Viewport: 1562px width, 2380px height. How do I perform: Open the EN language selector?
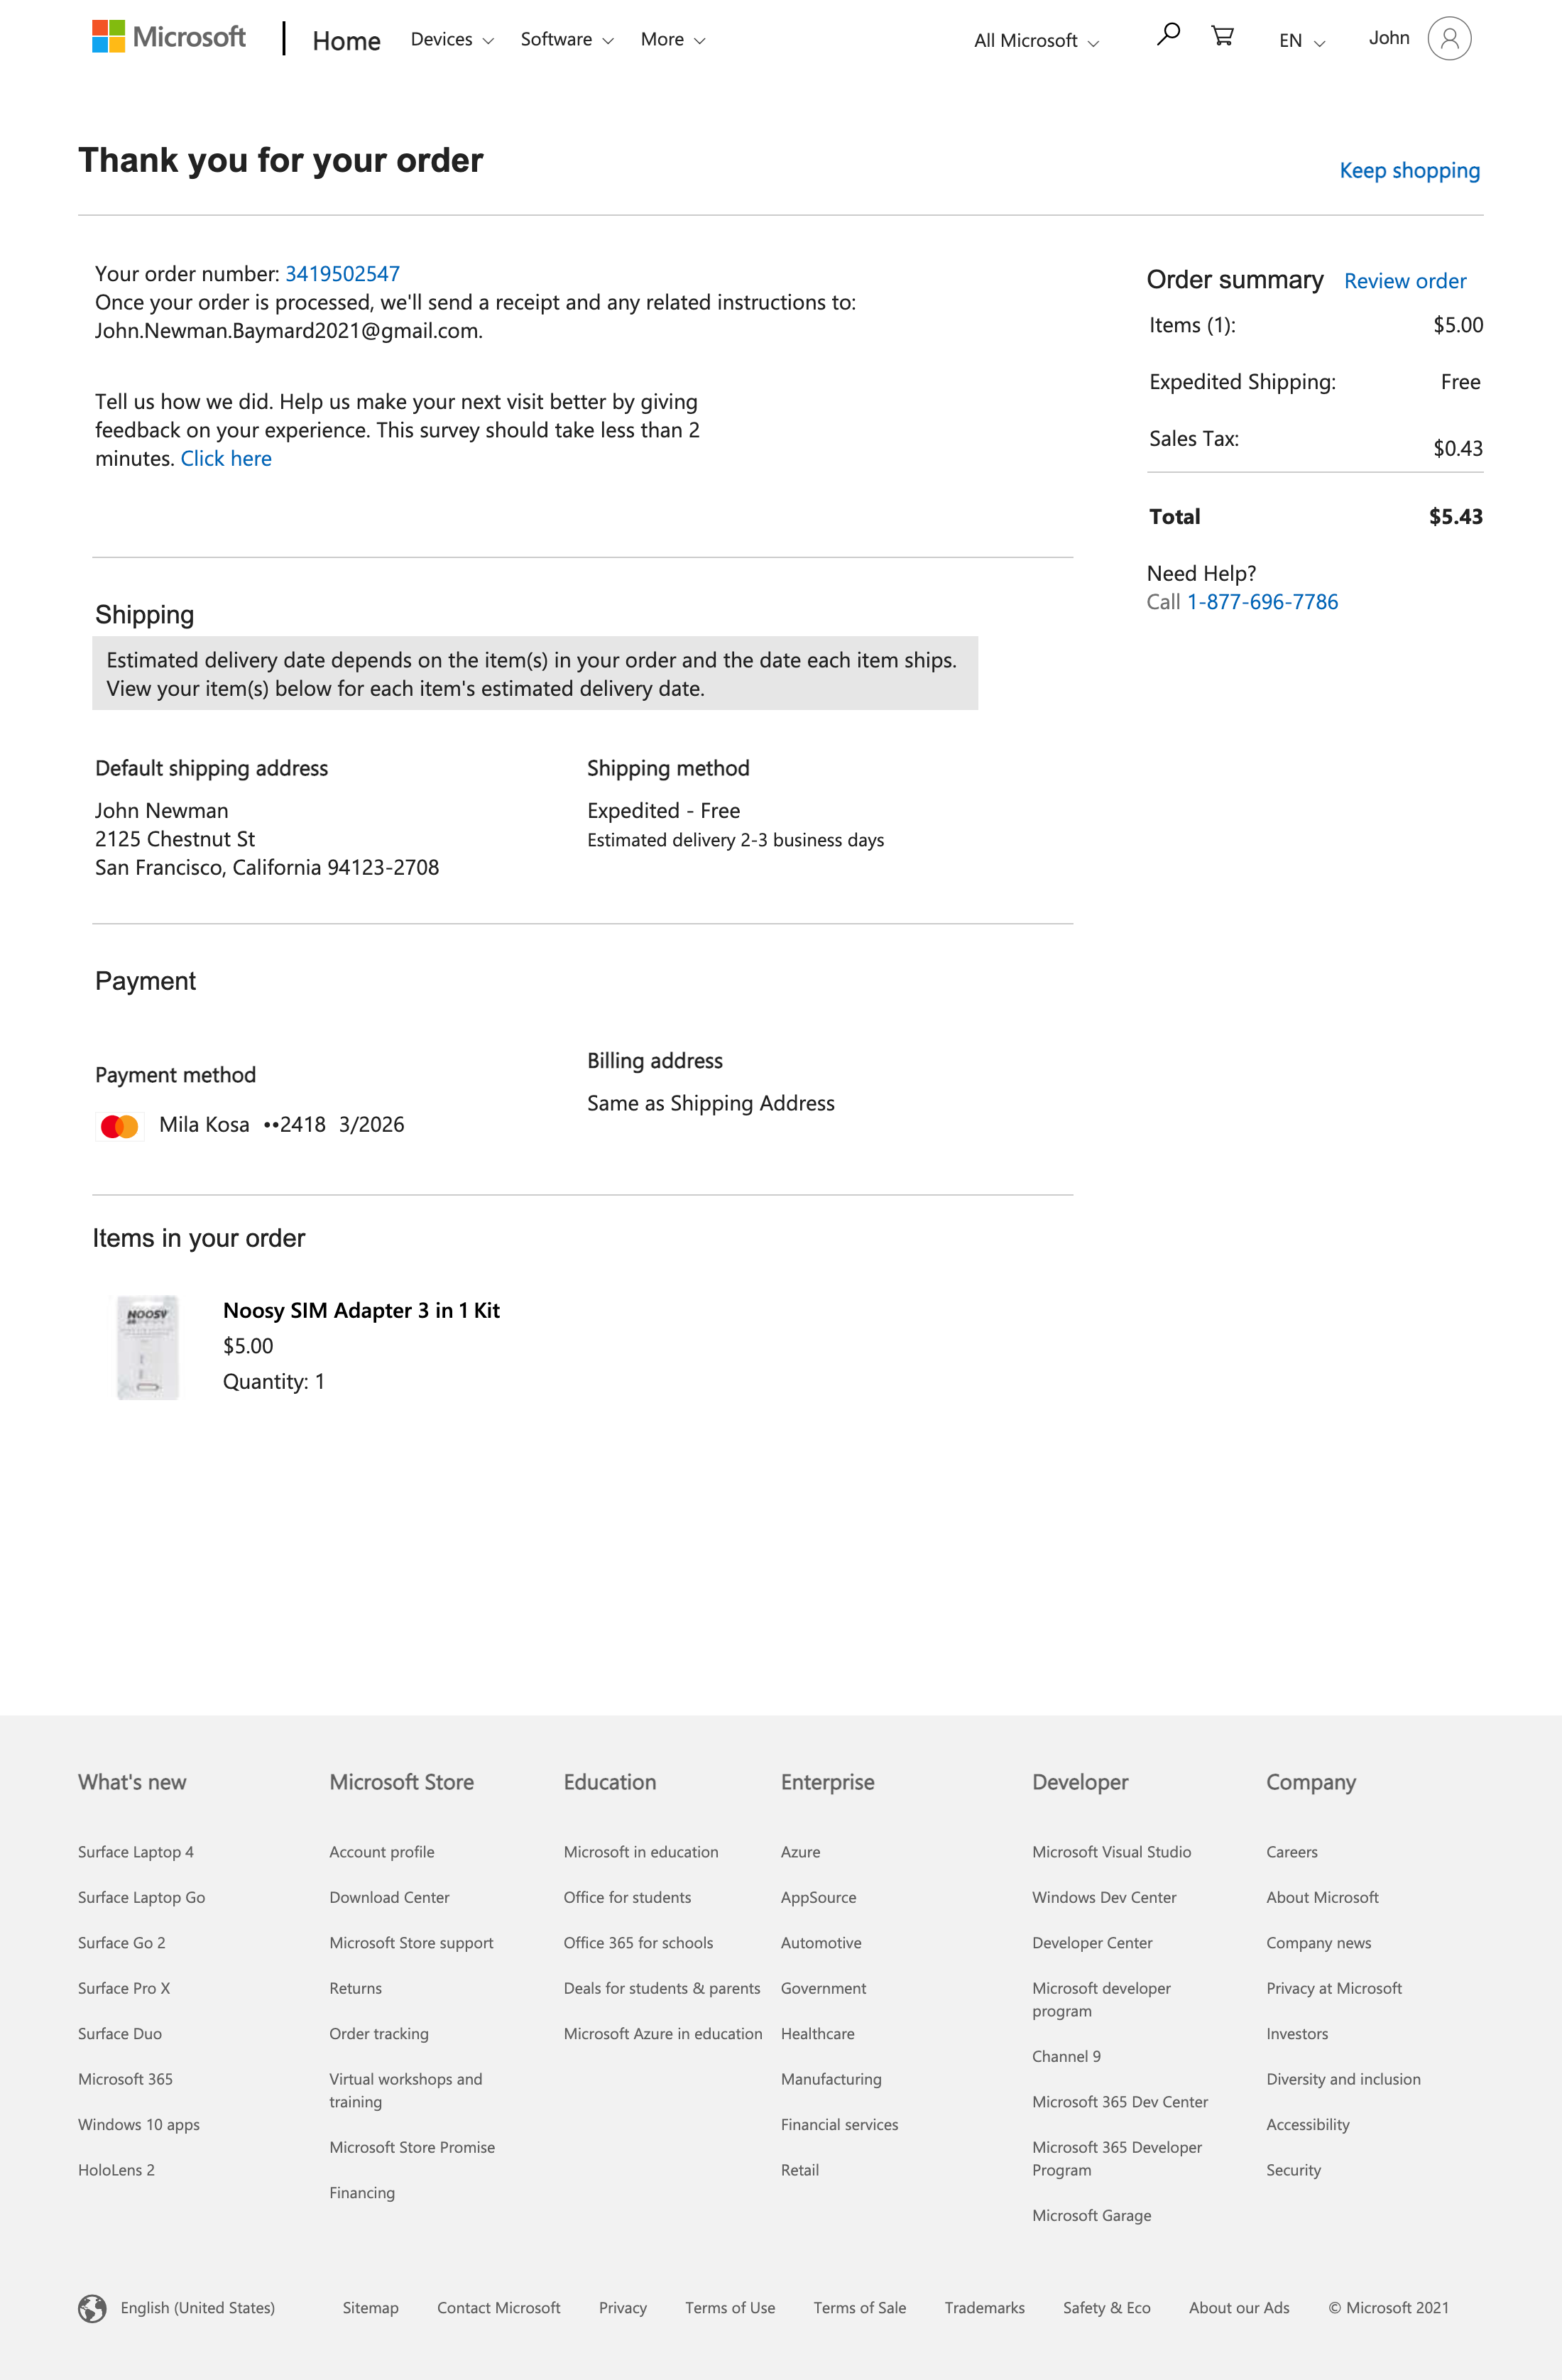[1300, 41]
